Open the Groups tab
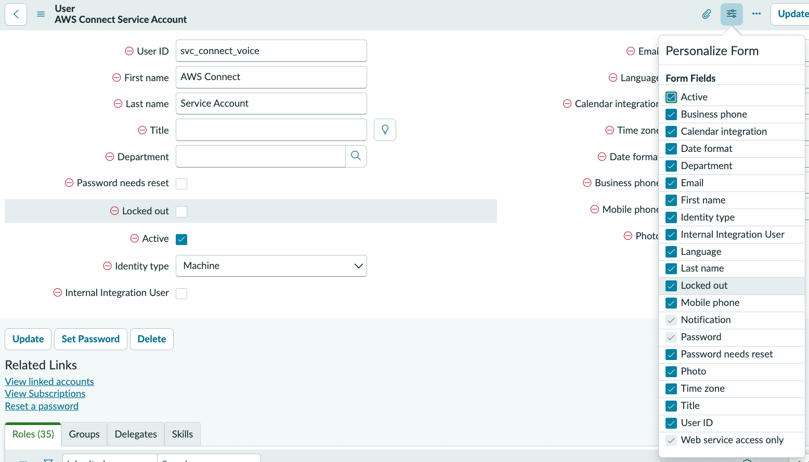The height and width of the screenshot is (462, 809). [84, 434]
